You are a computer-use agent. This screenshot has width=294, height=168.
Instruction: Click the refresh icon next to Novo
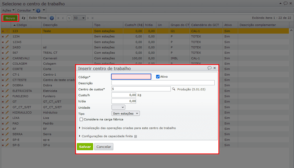tap(23, 18)
